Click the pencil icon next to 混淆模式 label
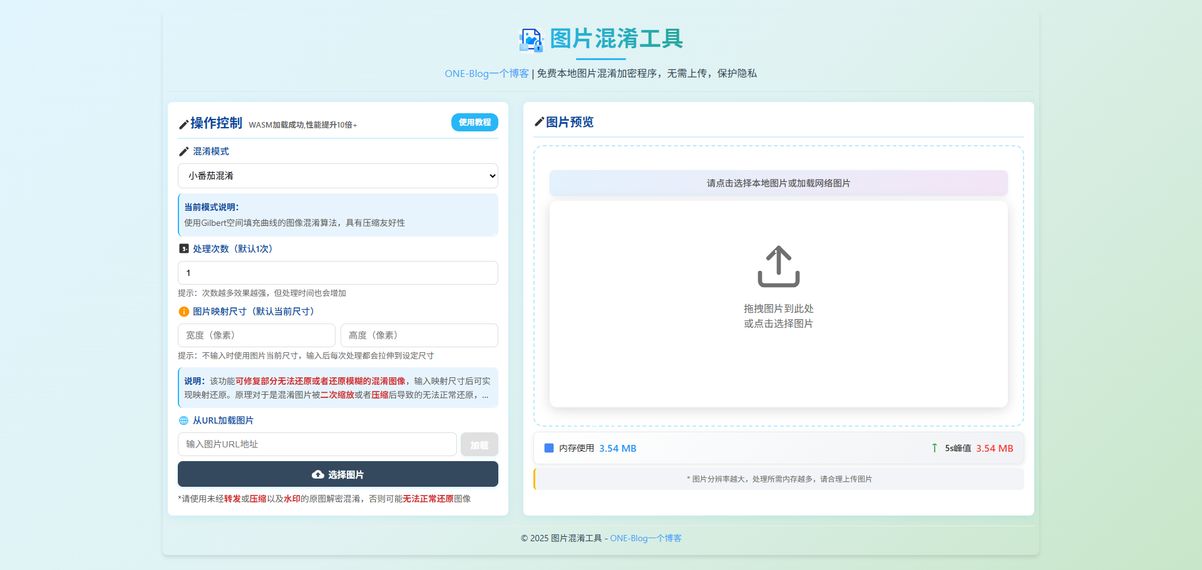This screenshot has height=570, width=1202. [x=183, y=151]
